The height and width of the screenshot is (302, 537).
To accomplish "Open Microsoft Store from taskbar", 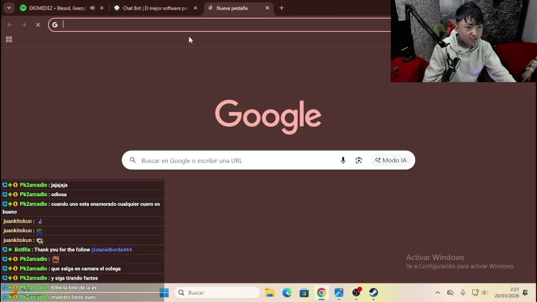I will [x=304, y=293].
